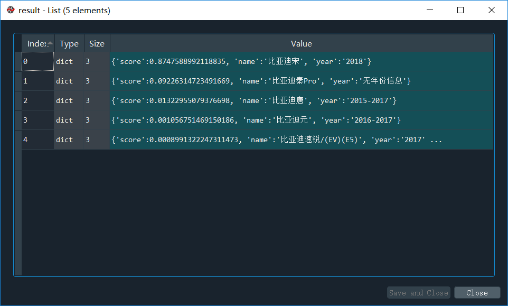Select size cell 3 in row 3
This screenshot has height=306, width=508.
[97, 120]
